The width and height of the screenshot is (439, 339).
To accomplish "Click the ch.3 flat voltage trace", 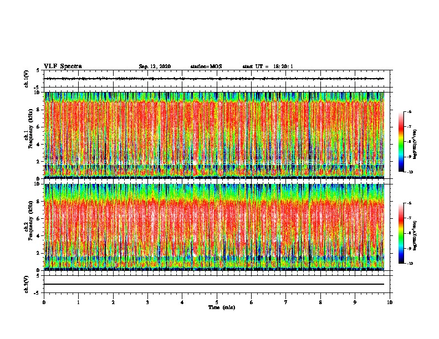I will (214, 284).
